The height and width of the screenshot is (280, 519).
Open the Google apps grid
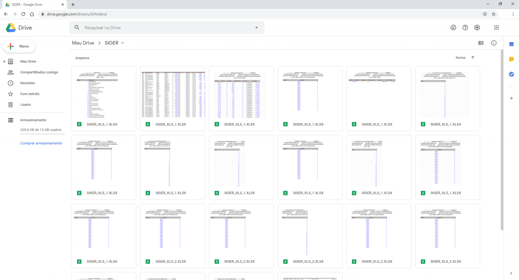pyautogui.click(x=496, y=27)
